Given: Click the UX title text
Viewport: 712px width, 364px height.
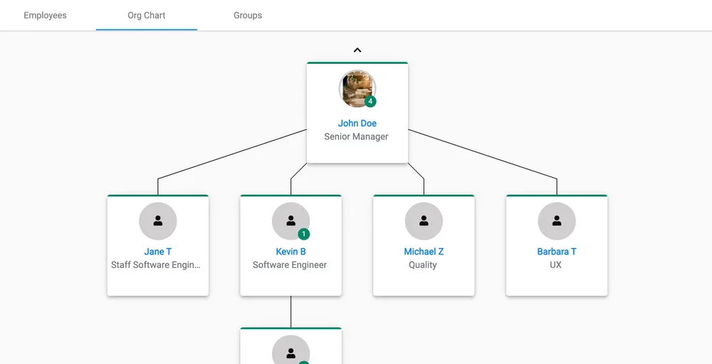Looking at the screenshot, I should [x=556, y=264].
